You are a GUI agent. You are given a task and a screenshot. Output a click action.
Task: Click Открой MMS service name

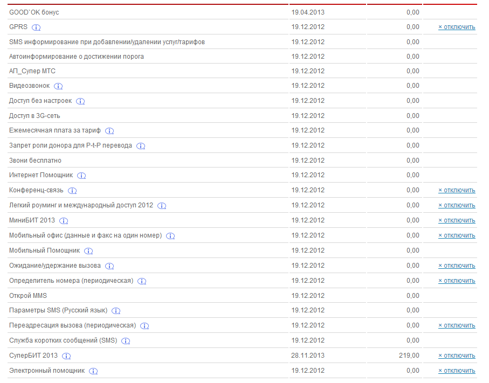(28, 296)
